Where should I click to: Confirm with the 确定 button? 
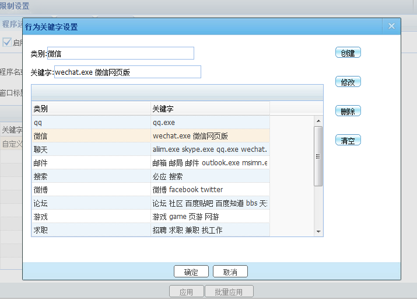point(191,272)
